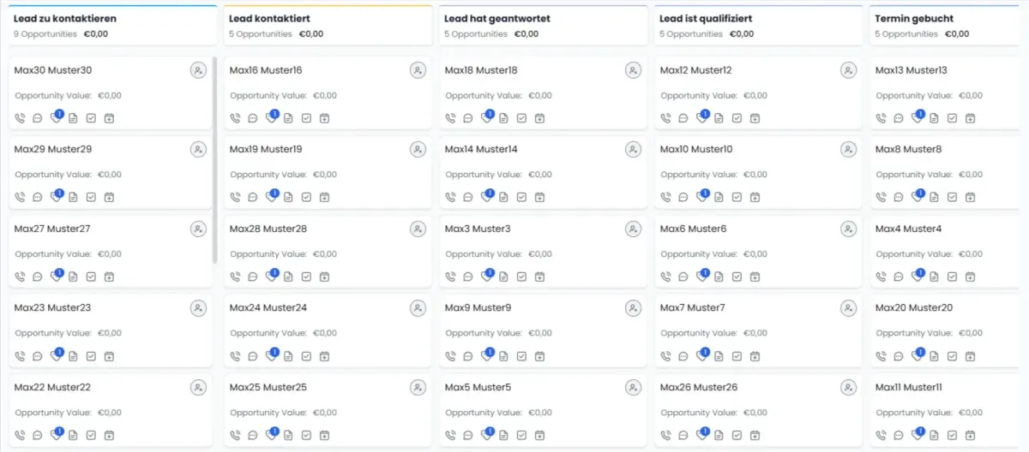Open the tasks icon on Max6 Muster6 card
The width and height of the screenshot is (1029, 452).
[737, 277]
